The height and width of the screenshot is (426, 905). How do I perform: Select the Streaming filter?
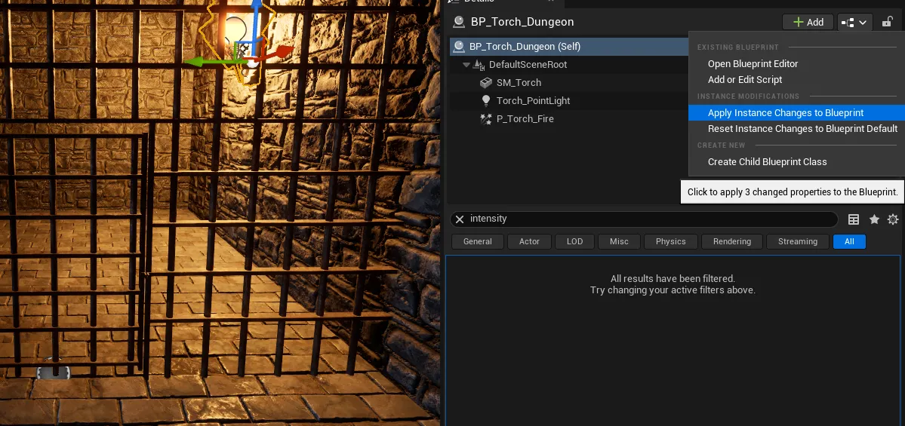[798, 241]
